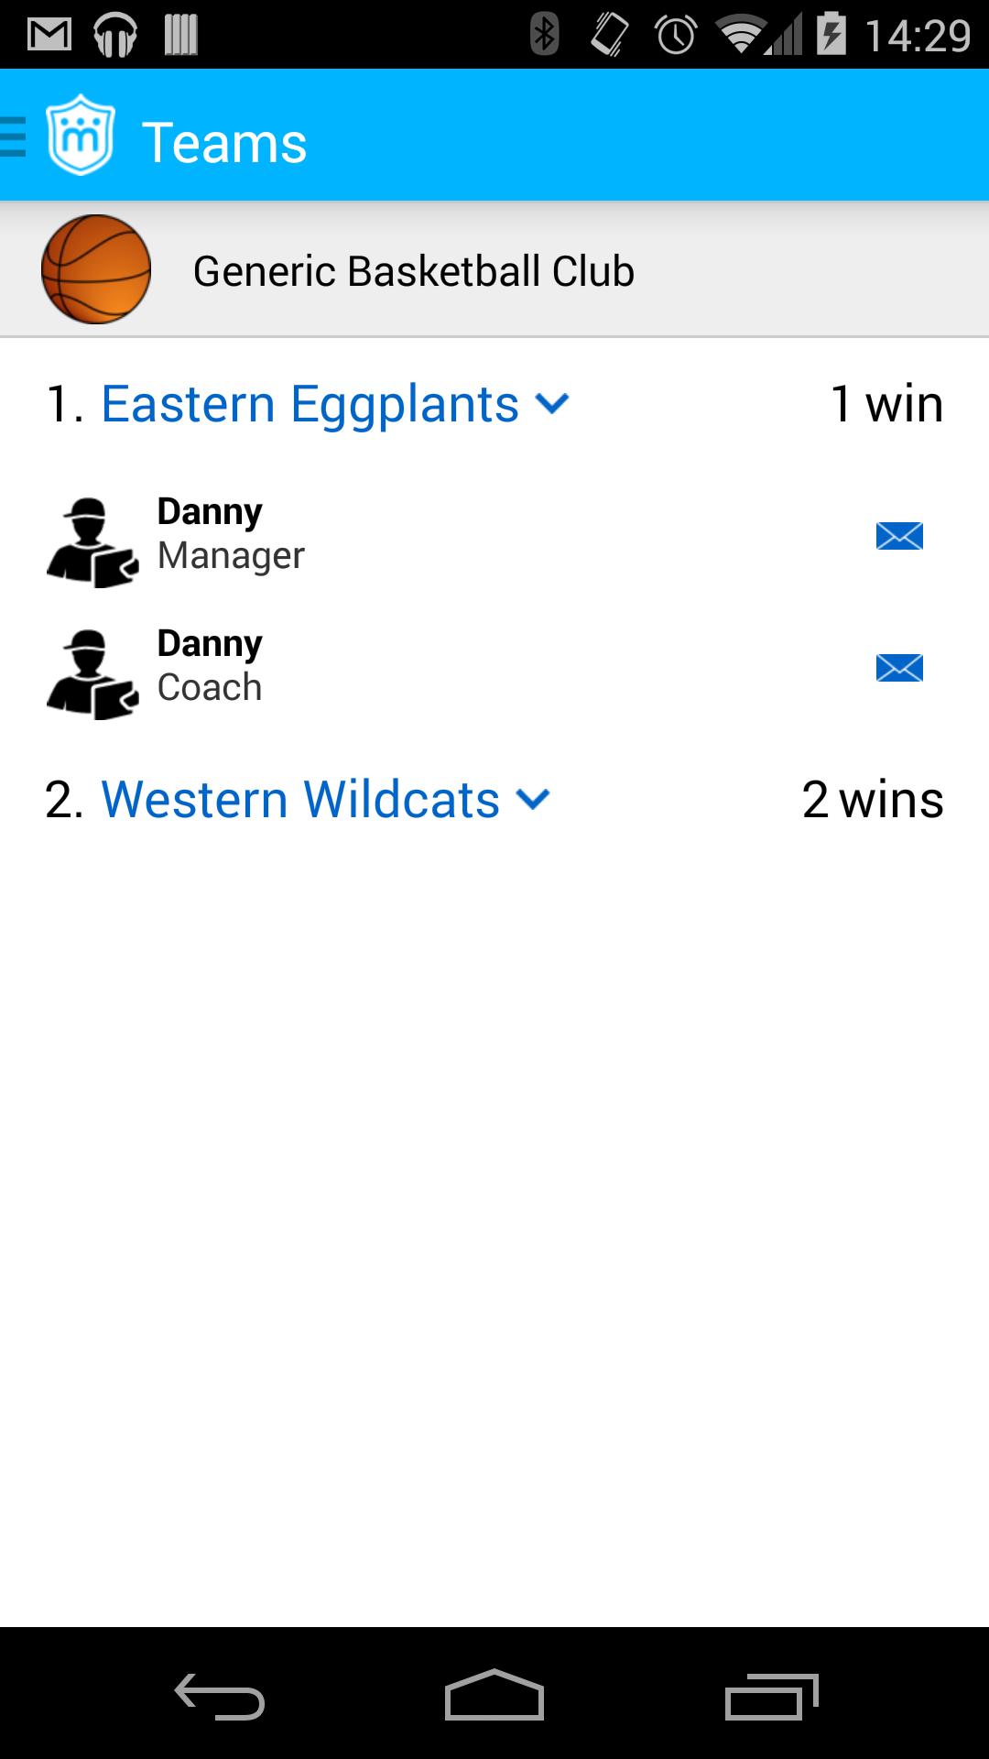Tap the basketball club icon
Screen dimensions: 989x1759
[x=96, y=269]
